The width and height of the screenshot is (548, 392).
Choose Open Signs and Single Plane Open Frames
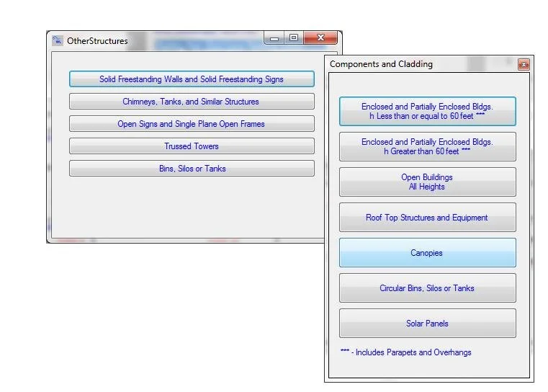pos(192,124)
